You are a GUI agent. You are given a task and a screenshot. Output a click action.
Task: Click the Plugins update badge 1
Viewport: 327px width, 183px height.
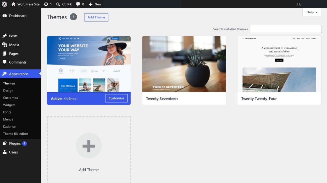click(x=24, y=143)
